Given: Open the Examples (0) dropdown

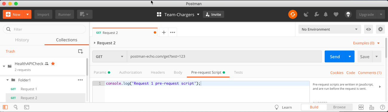Looking at the screenshot, I should point(366,43).
